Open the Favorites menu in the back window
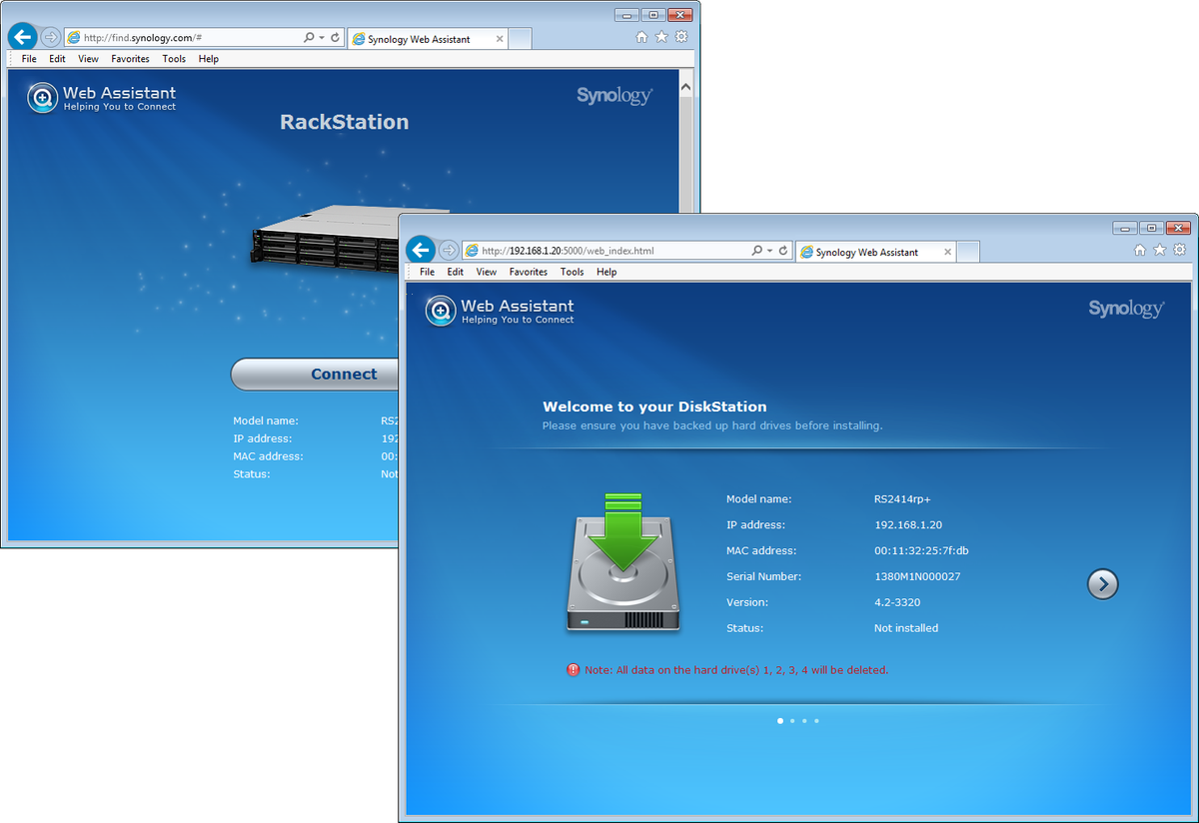Viewport: 1199px width, 823px height. 130,58
